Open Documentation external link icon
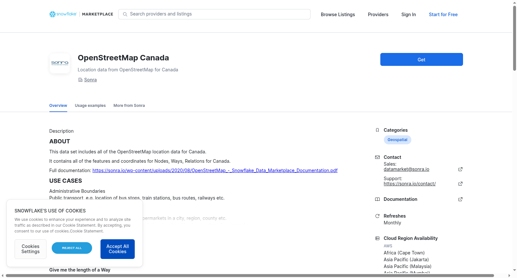 click(460, 199)
